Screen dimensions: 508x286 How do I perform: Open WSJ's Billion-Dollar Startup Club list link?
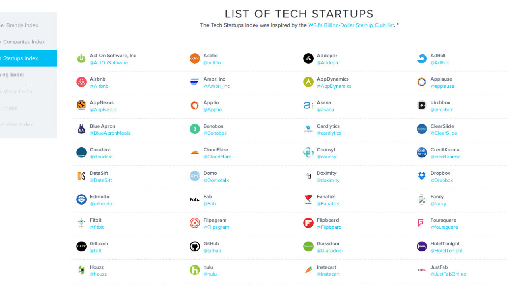(x=351, y=25)
